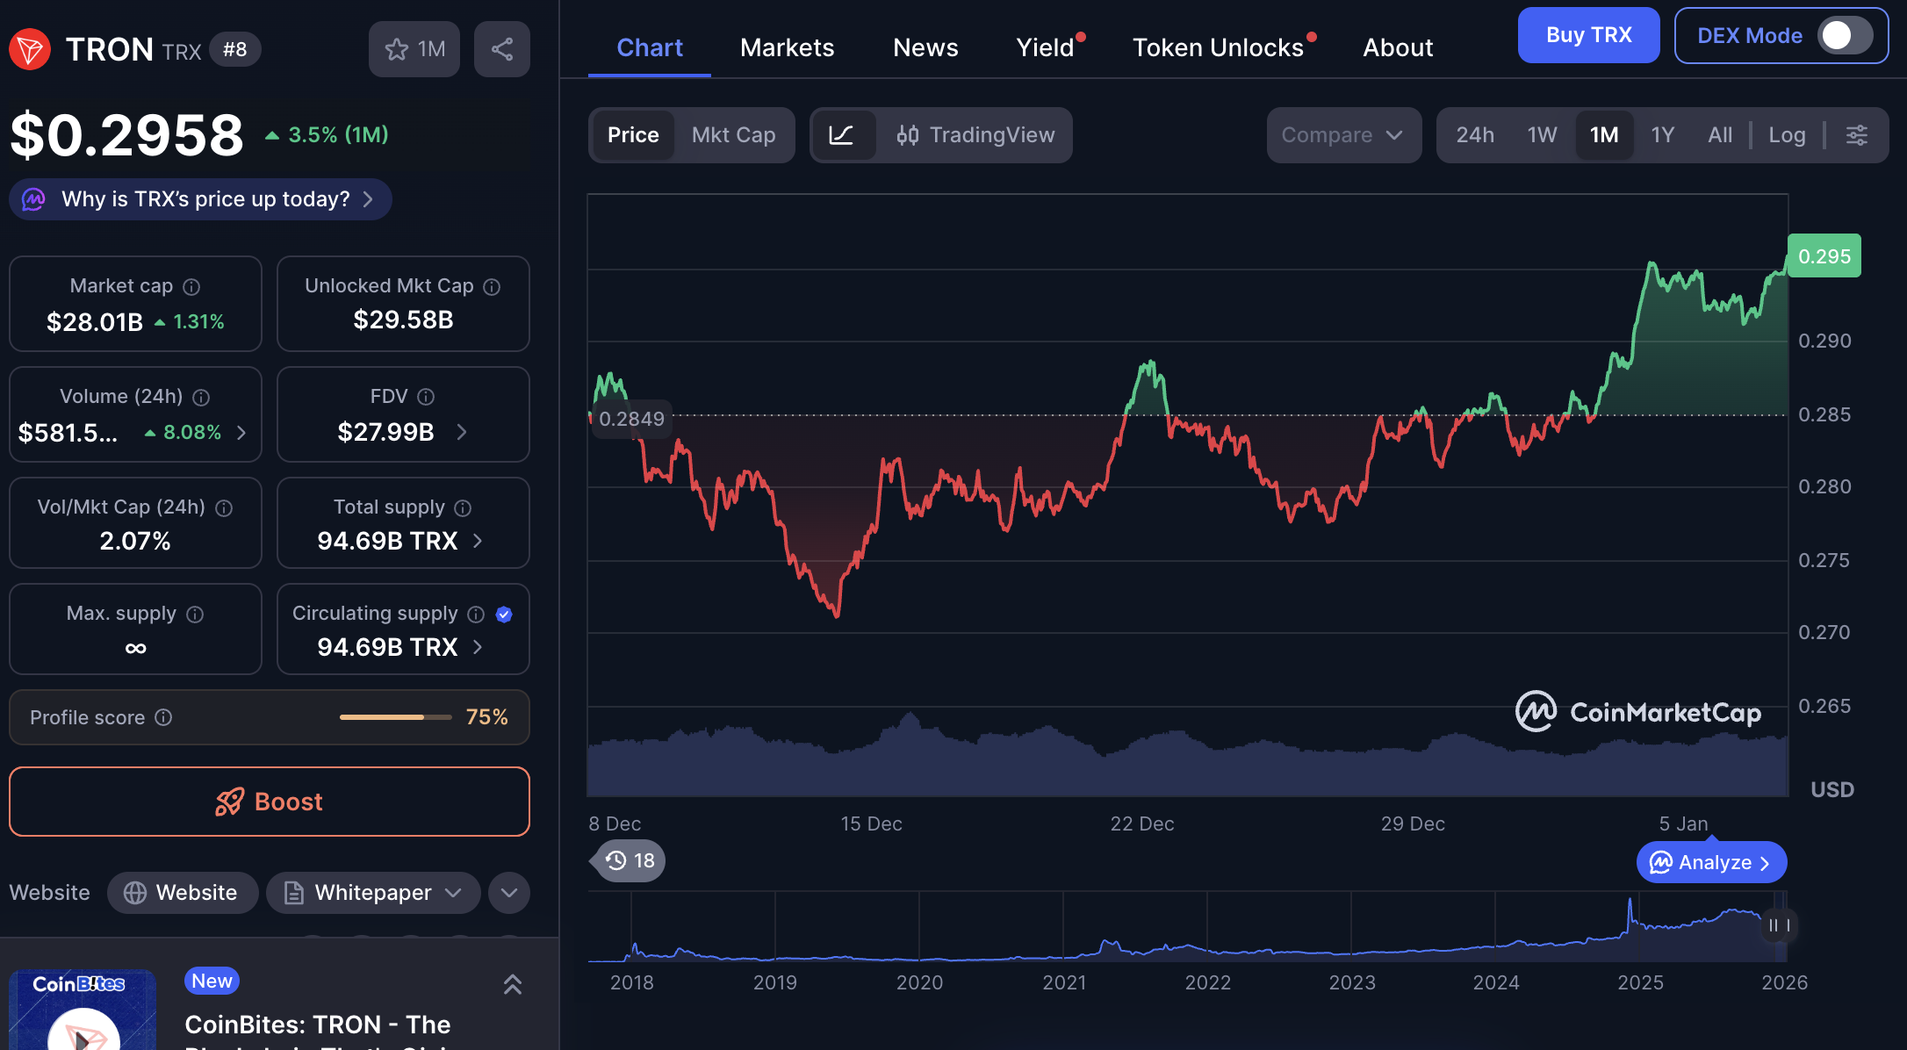
Task: Select the line chart style icon
Action: pyautogui.click(x=841, y=135)
